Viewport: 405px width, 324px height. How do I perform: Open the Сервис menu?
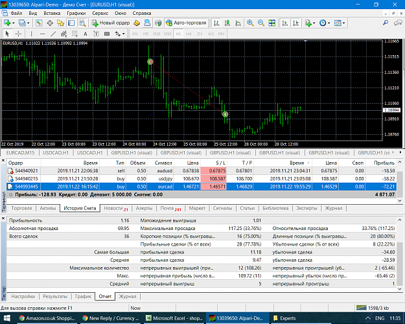pyautogui.click(x=100, y=13)
